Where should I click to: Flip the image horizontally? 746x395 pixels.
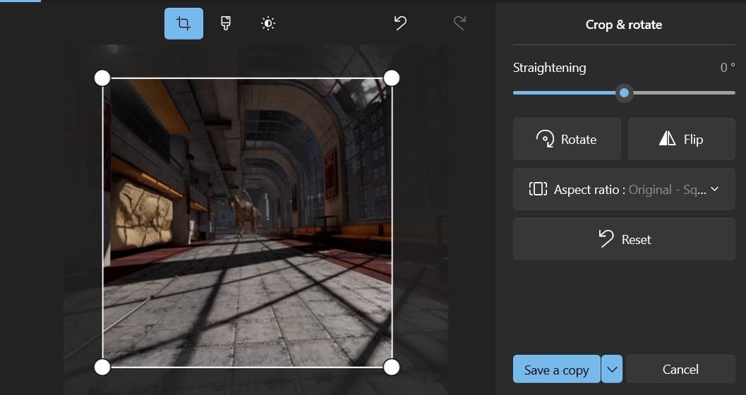(681, 139)
